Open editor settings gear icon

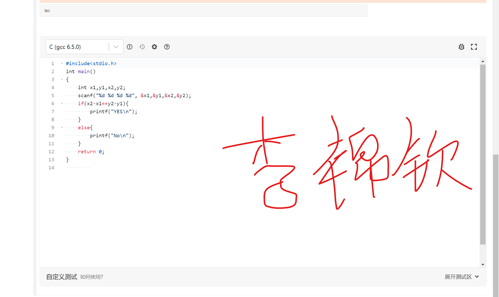click(x=154, y=47)
